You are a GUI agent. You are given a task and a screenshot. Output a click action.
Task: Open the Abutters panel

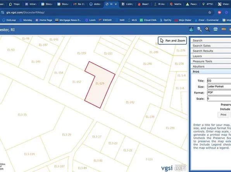pos(211,67)
